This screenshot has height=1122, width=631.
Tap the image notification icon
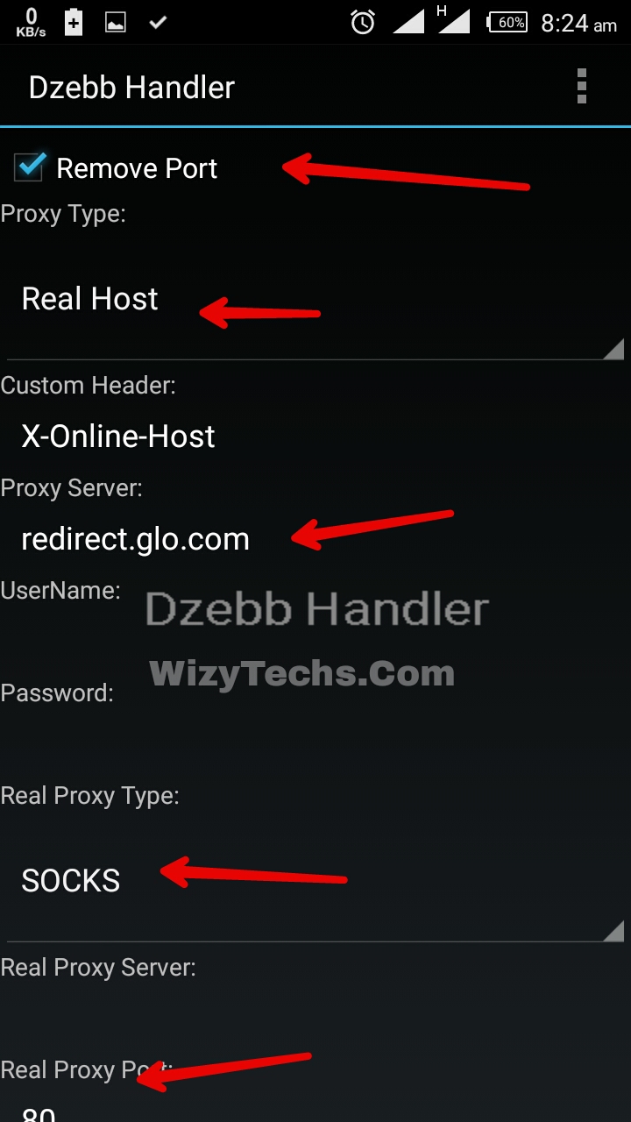pos(116,24)
